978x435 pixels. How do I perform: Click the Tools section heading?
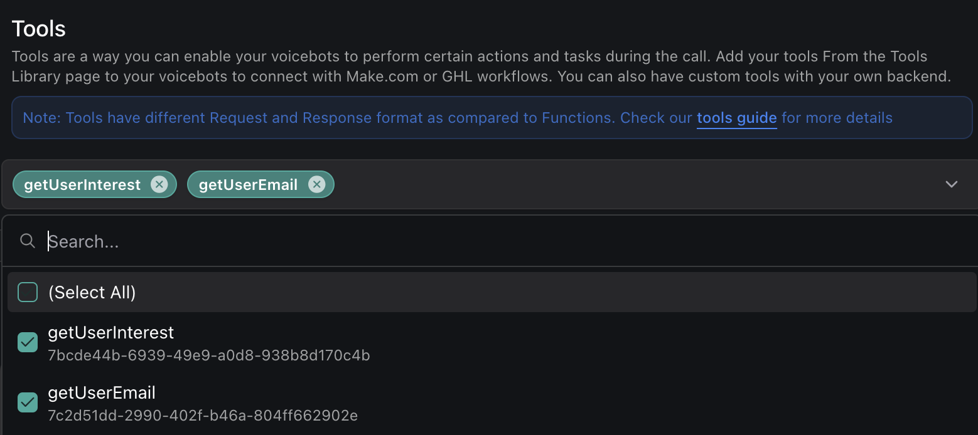click(x=39, y=29)
